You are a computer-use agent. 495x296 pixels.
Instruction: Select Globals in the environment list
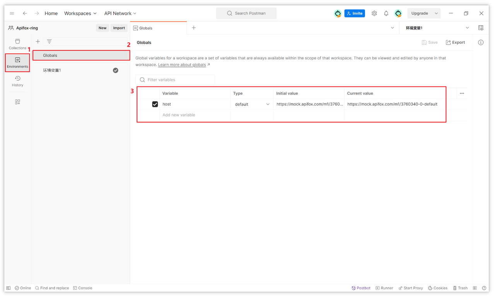pos(81,55)
